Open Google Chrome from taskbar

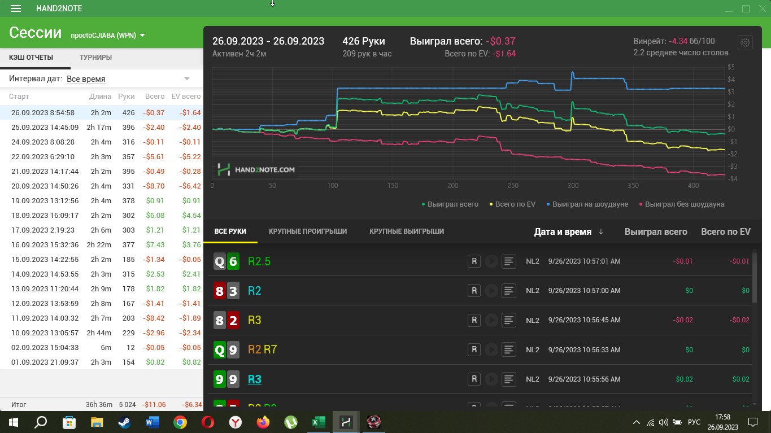(x=180, y=422)
